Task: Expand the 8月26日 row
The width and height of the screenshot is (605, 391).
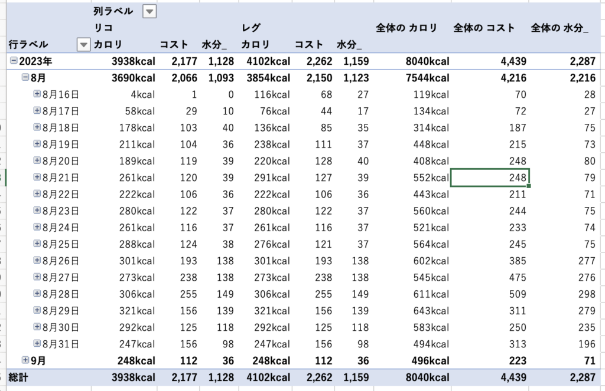Action: pyautogui.click(x=37, y=260)
